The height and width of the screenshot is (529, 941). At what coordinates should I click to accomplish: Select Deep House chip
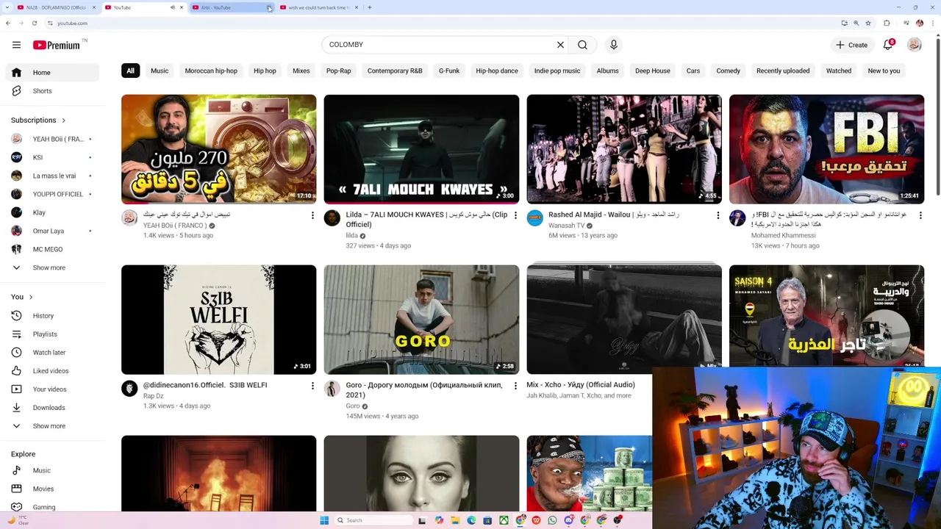(x=653, y=71)
